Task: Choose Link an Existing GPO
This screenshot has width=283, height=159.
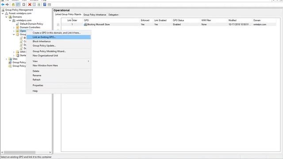Action: click(x=59, y=37)
